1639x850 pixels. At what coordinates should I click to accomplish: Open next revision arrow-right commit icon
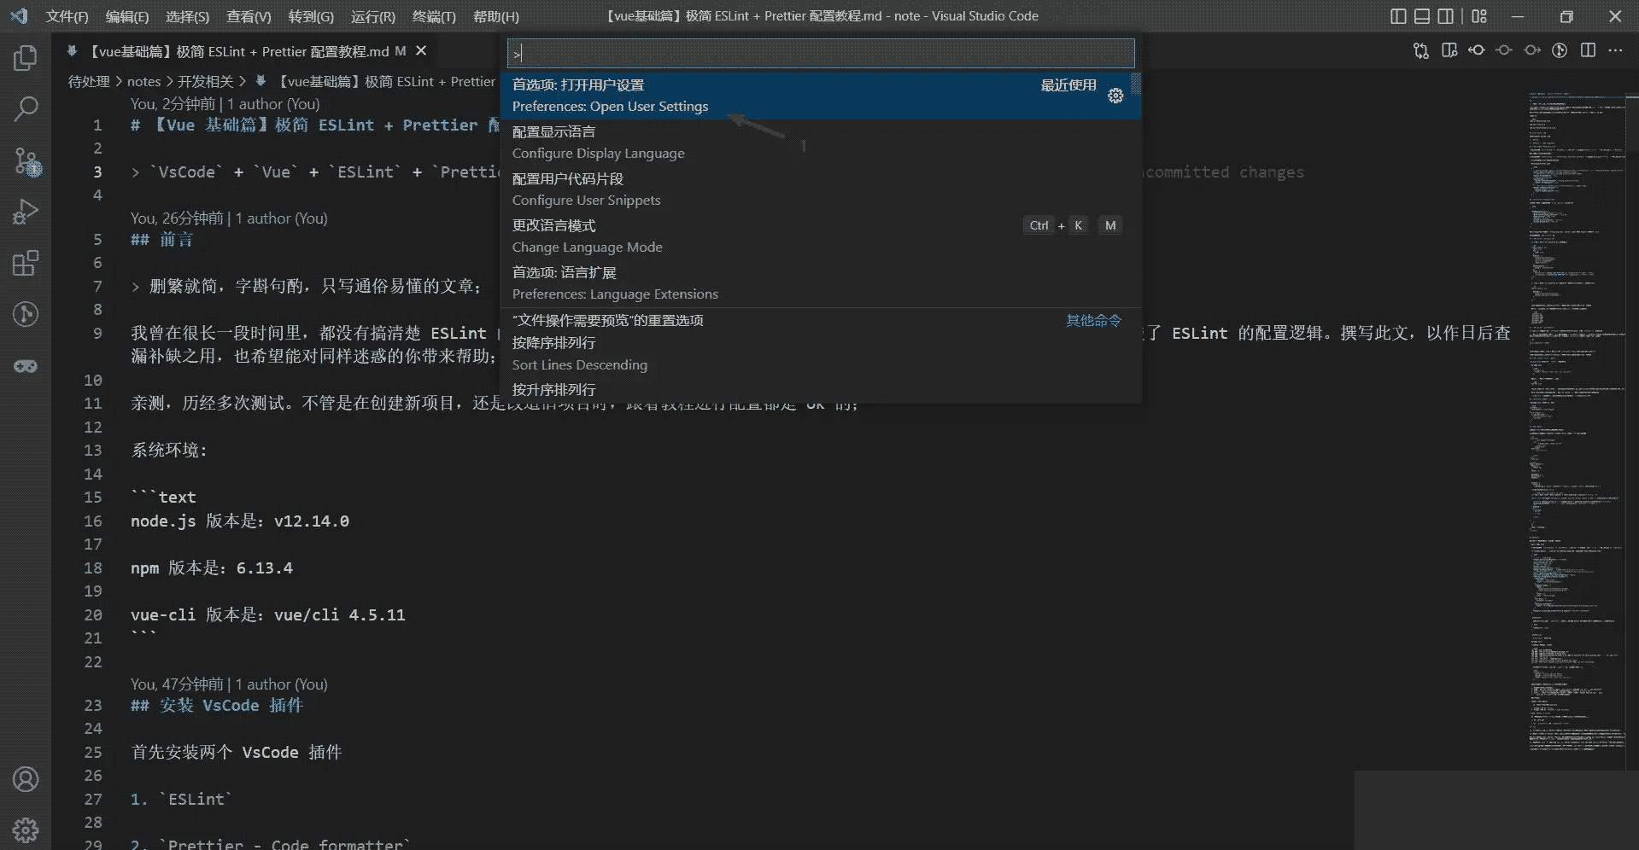[1532, 51]
